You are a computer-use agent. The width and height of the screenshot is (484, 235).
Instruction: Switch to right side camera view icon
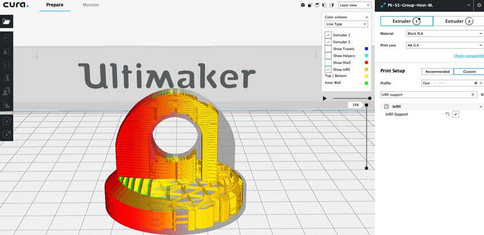[x=332, y=5]
